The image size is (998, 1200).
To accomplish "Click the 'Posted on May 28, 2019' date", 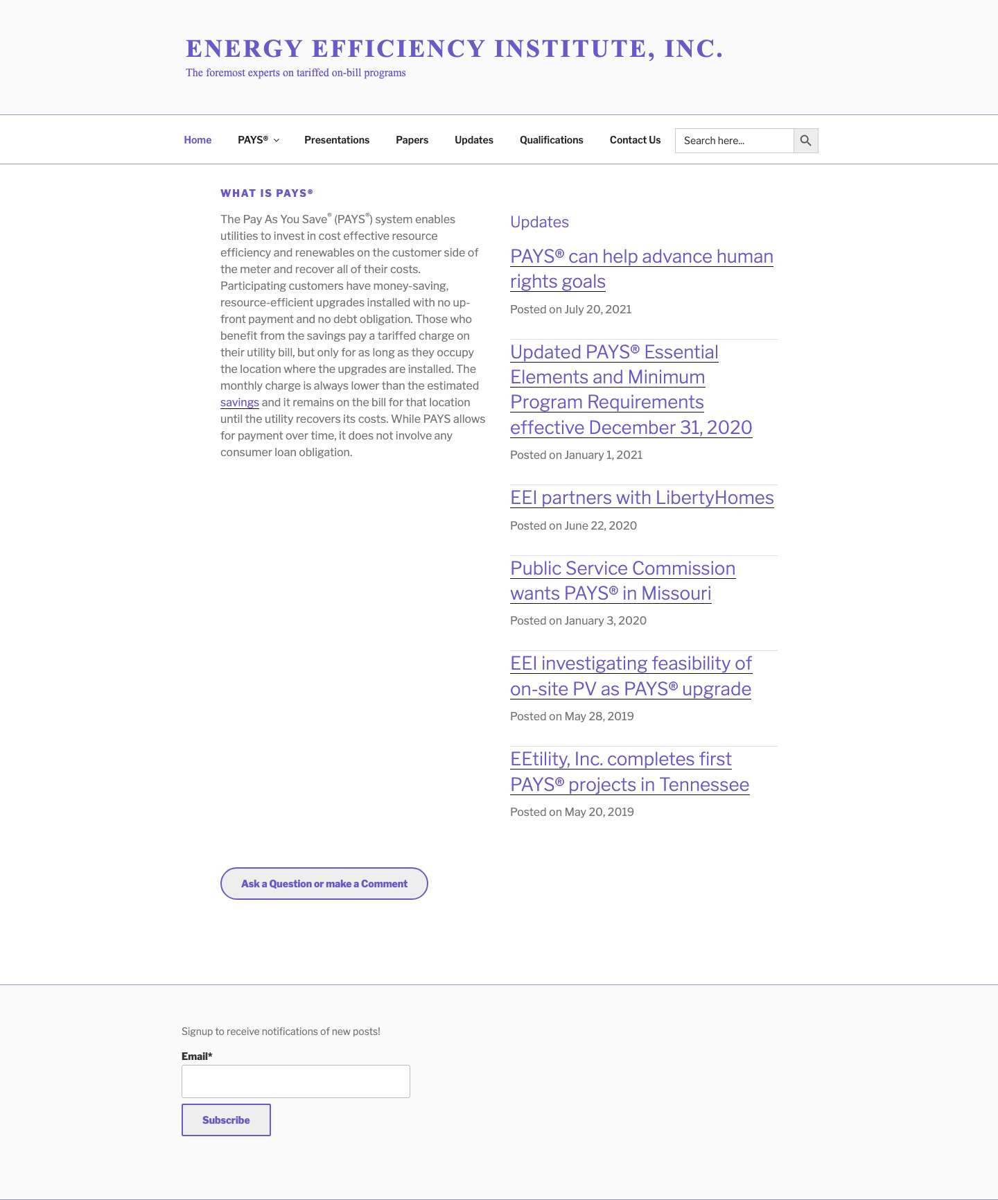I will 572,716.
